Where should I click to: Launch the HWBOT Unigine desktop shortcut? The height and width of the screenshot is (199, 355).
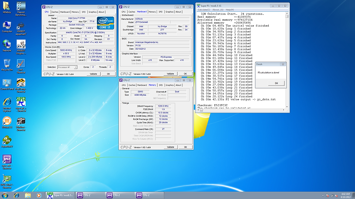(x=21, y=47)
